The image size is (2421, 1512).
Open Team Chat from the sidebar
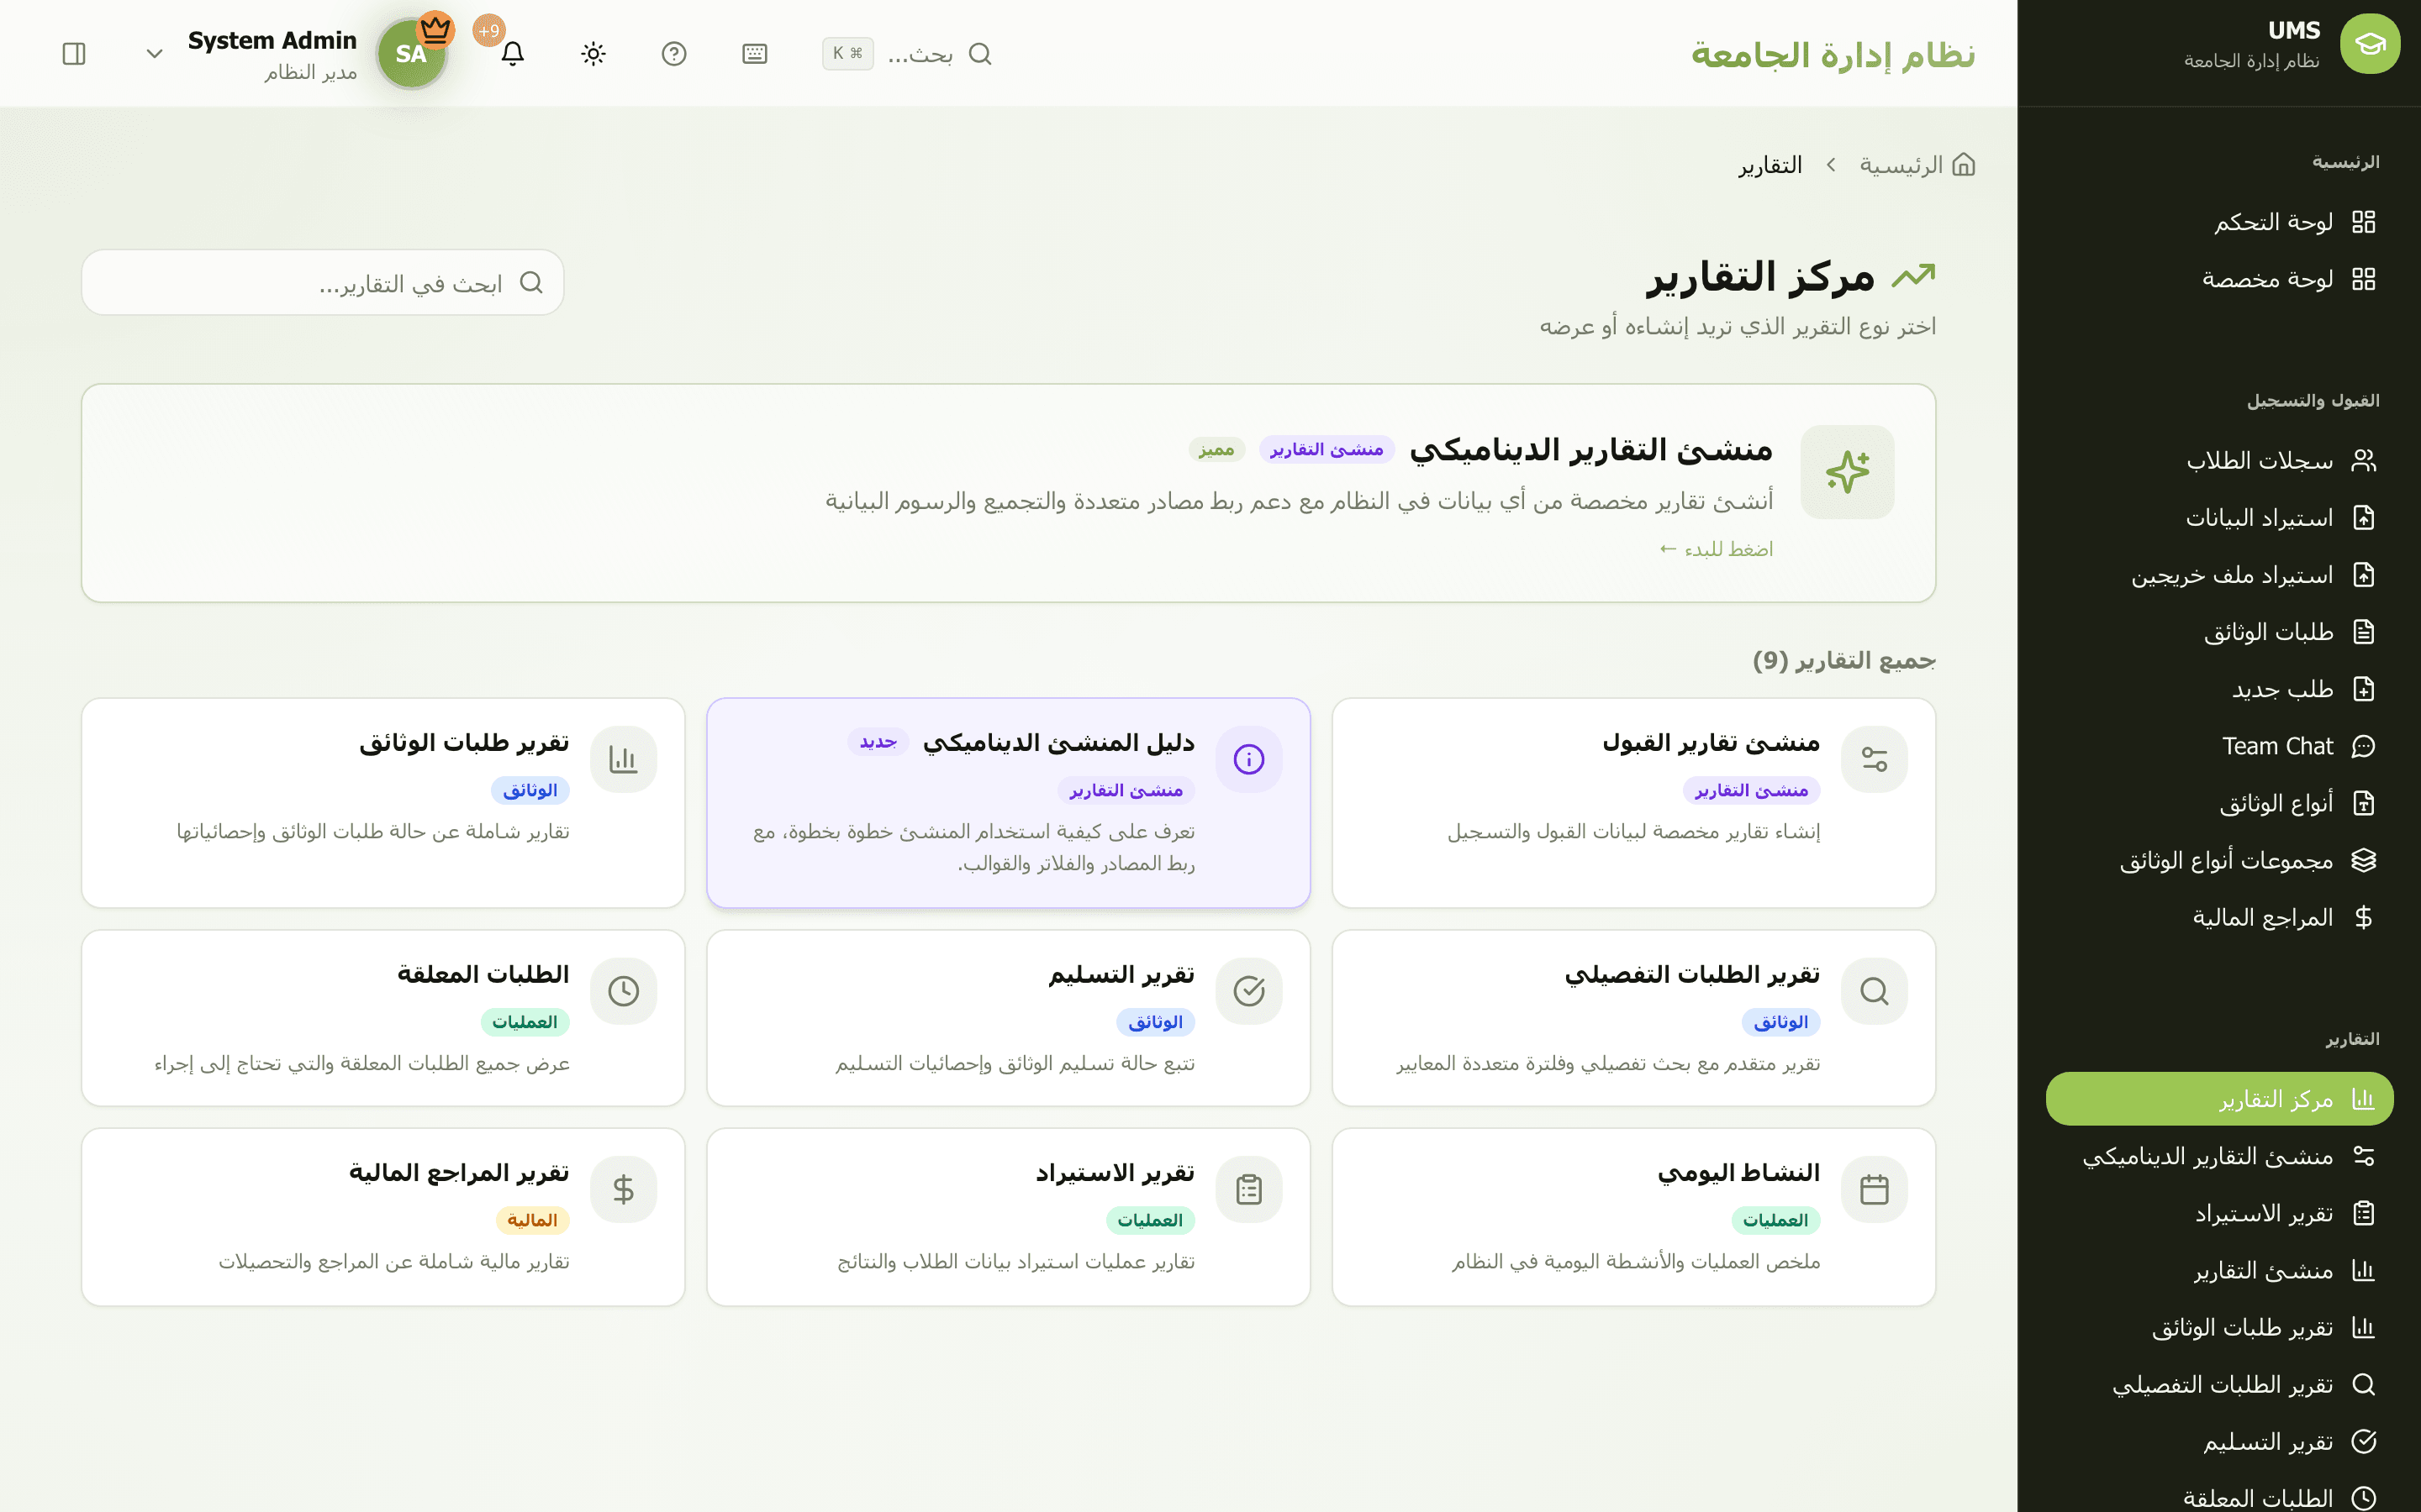click(x=2220, y=746)
